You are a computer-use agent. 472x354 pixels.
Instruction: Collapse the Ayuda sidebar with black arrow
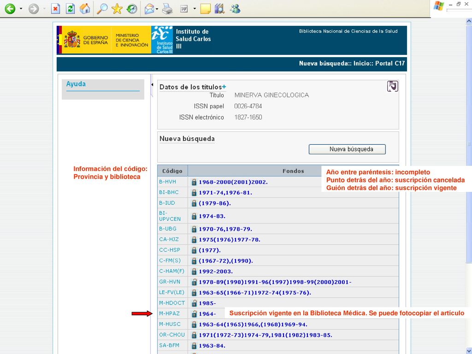pos(152,85)
